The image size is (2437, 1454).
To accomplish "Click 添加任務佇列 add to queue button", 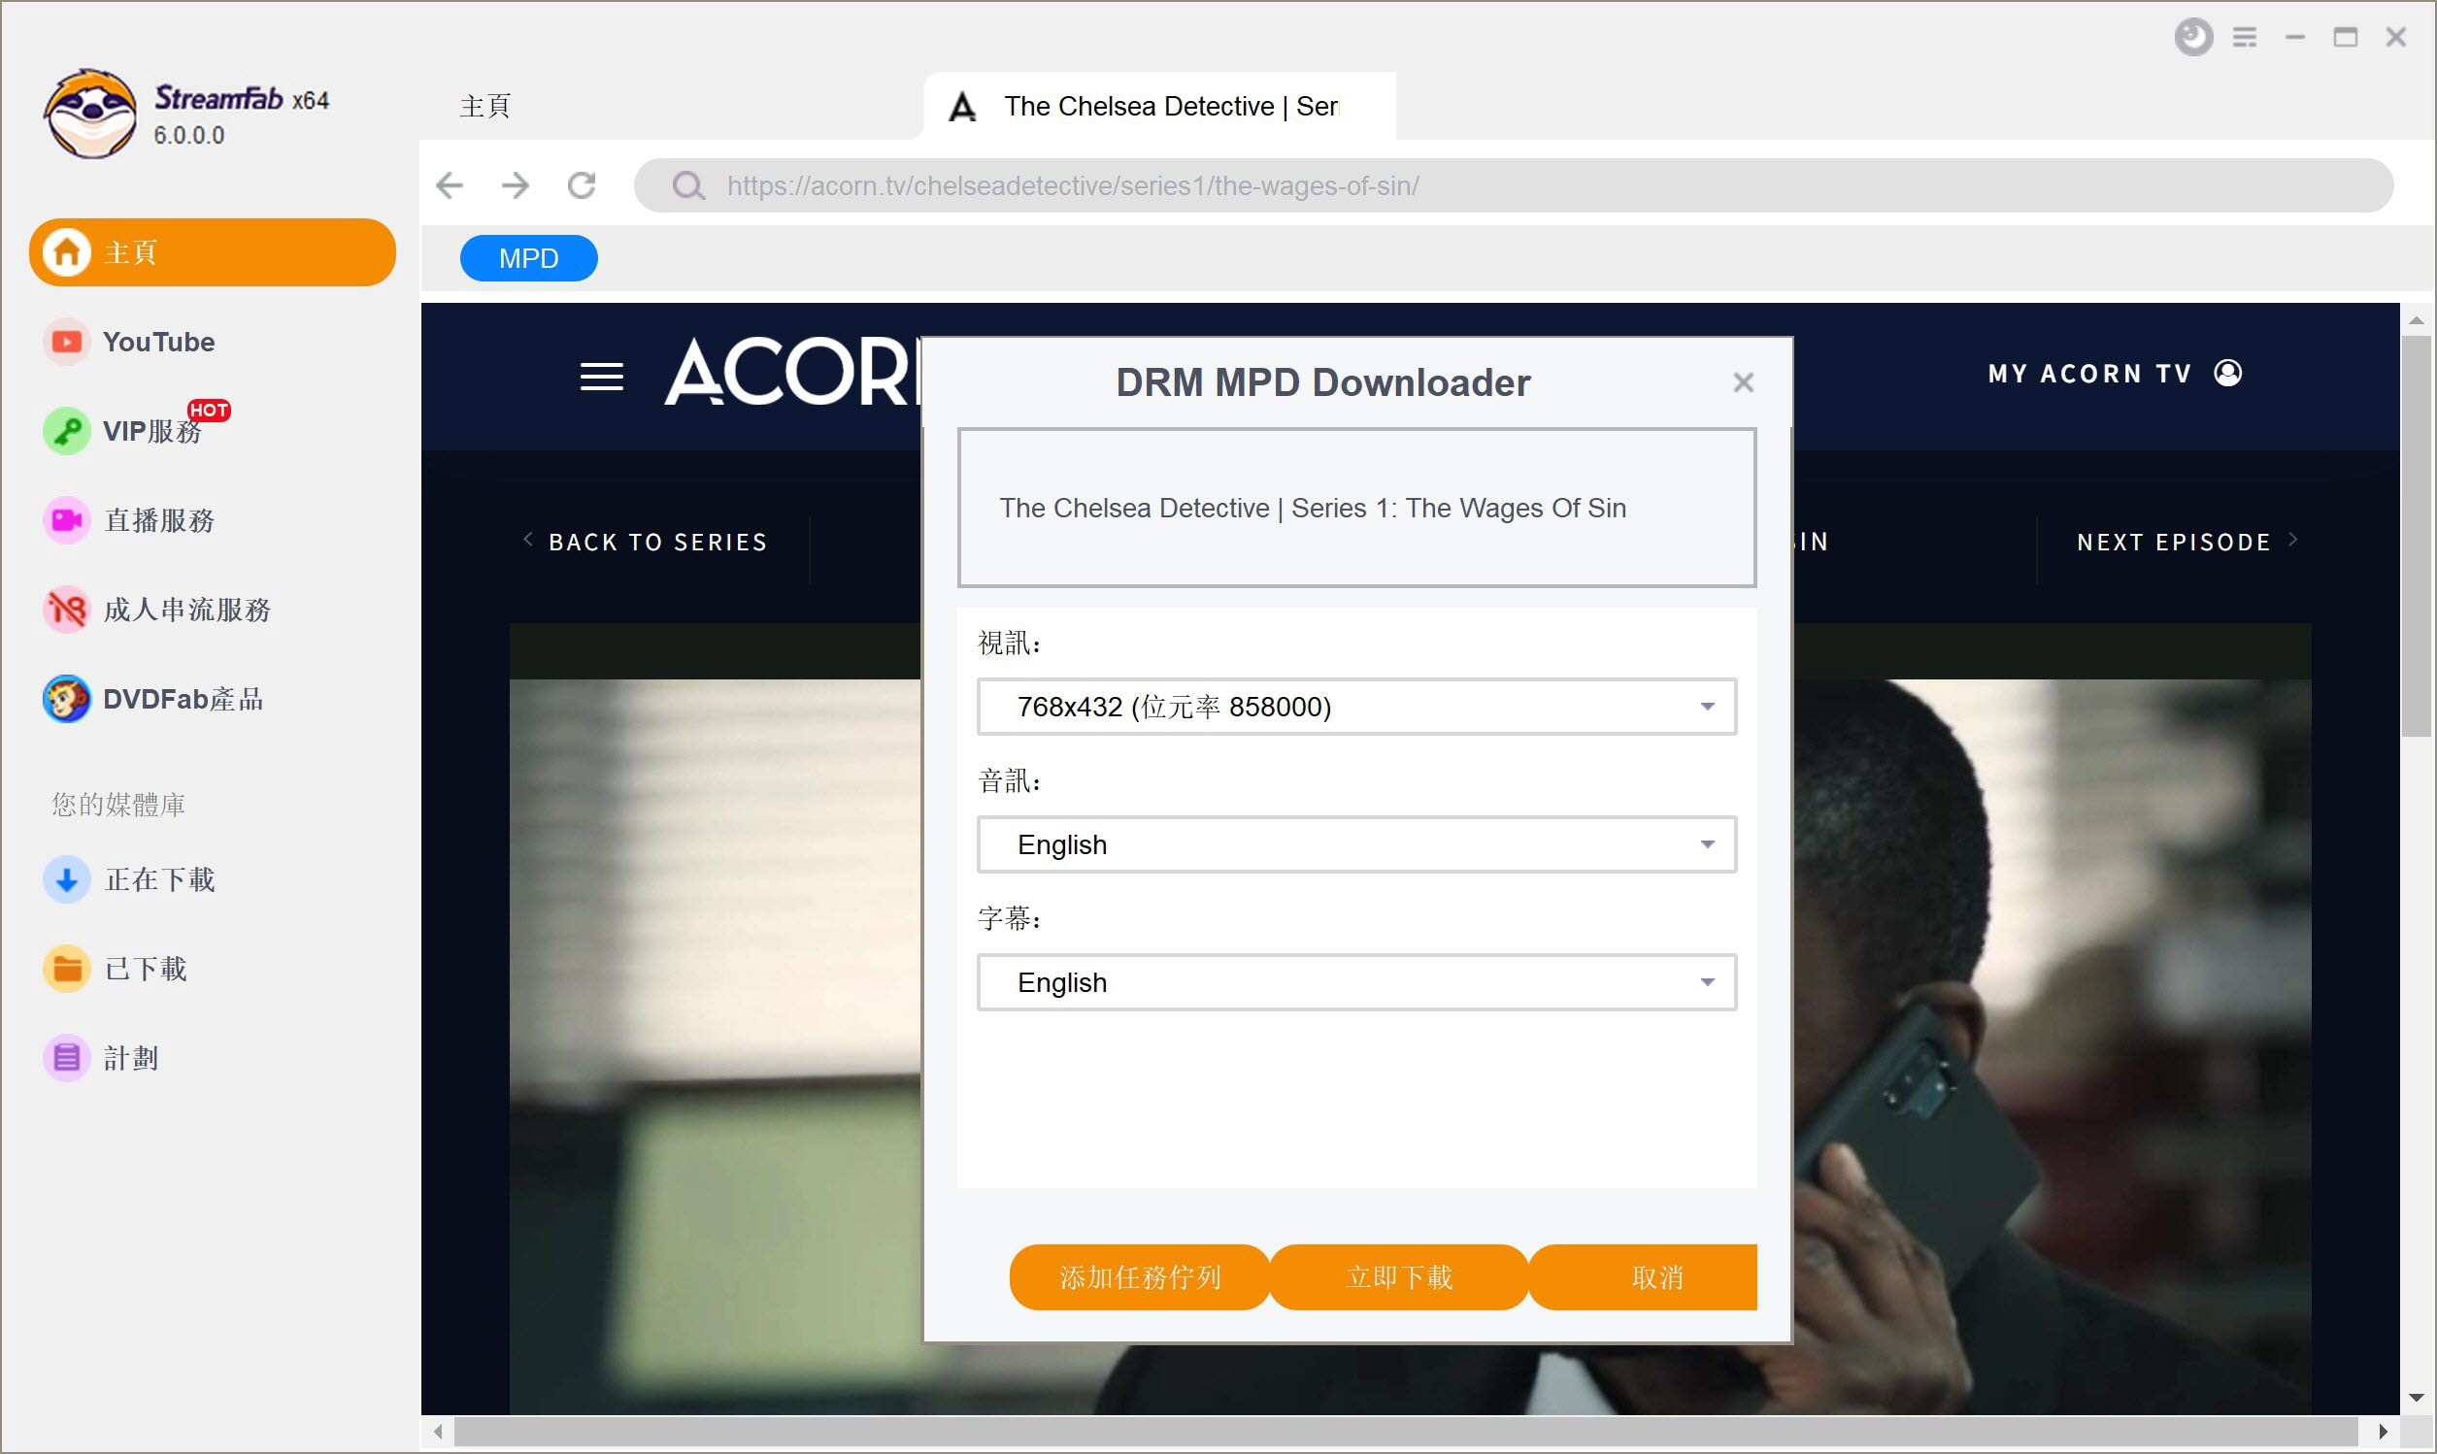I will tap(1140, 1276).
